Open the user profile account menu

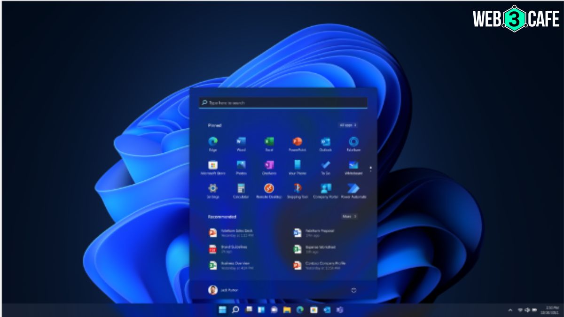click(x=223, y=290)
